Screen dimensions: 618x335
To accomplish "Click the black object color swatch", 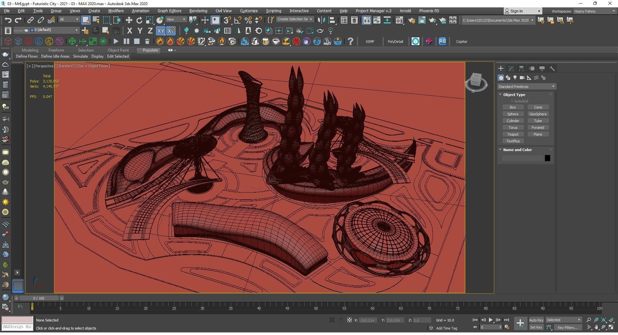I will [x=547, y=158].
